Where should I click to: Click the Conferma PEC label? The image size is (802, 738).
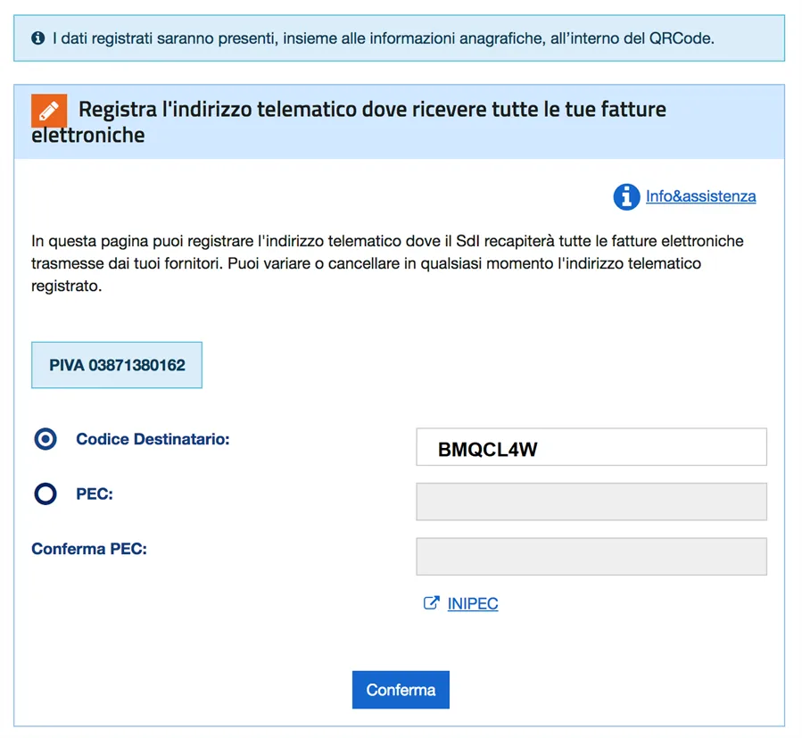[89, 549]
